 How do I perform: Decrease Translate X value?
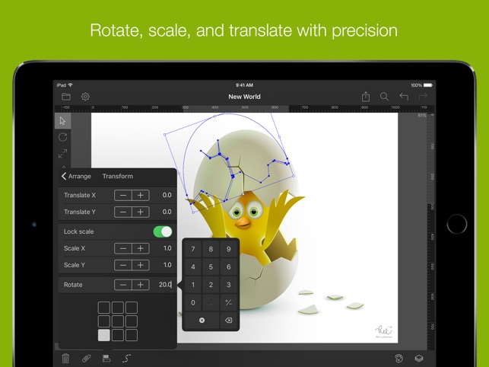(123, 195)
